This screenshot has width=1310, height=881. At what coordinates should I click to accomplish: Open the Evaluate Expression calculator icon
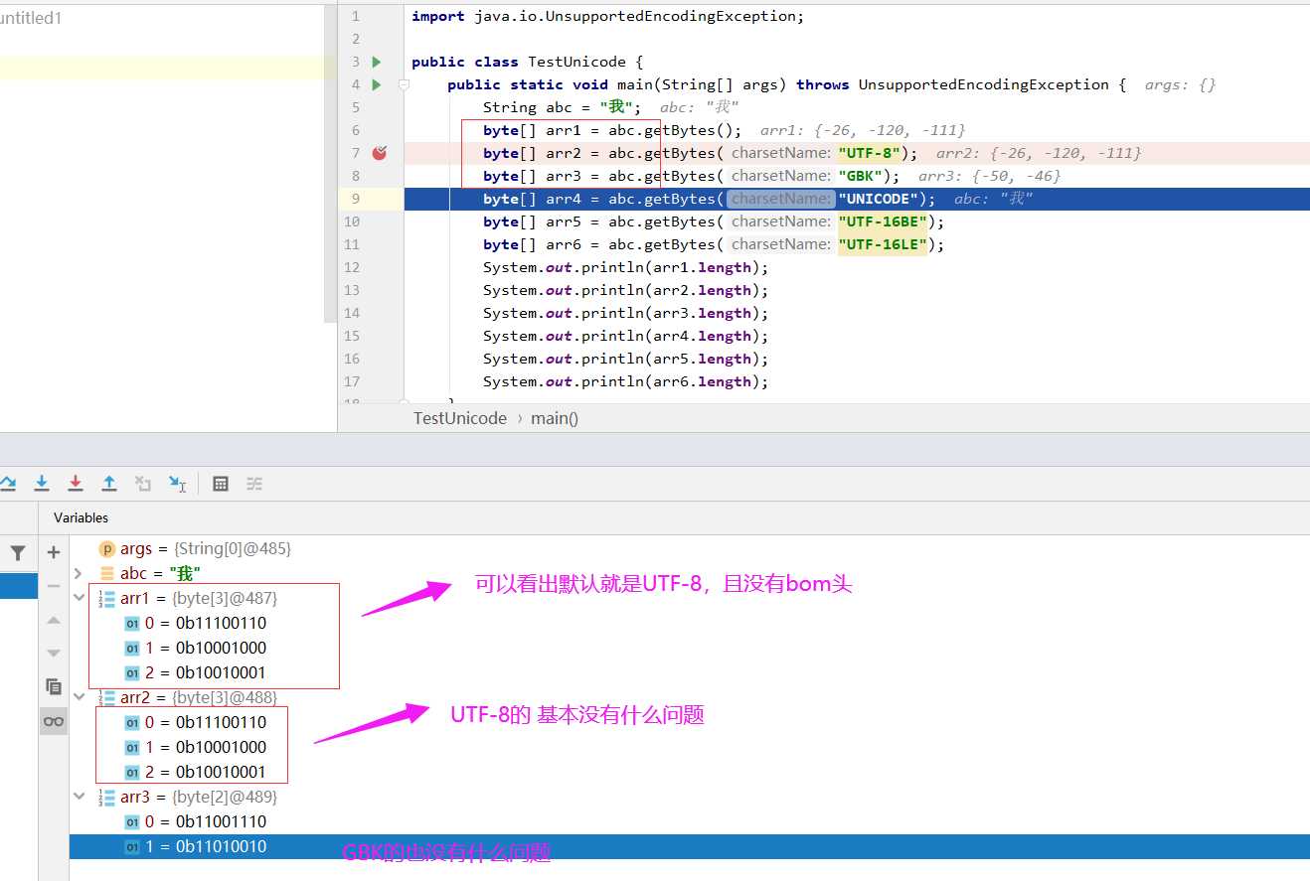tap(221, 484)
